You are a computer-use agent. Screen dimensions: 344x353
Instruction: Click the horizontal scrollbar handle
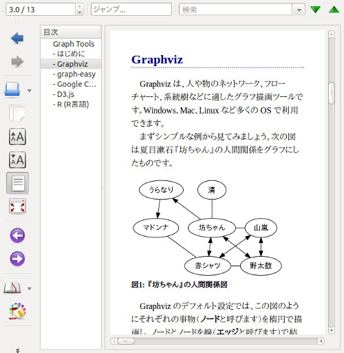pyautogui.click(x=126, y=341)
